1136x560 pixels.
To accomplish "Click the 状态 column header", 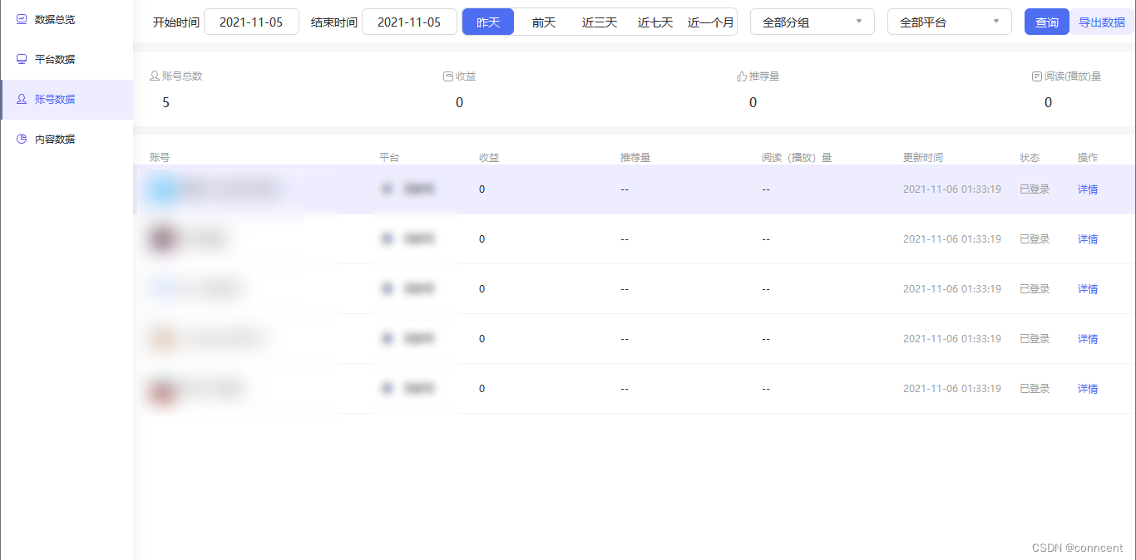I will click(x=1030, y=157).
